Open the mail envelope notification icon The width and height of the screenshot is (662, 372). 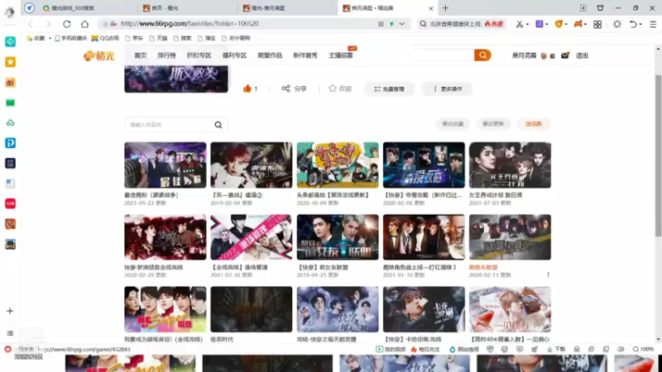tap(565, 55)
